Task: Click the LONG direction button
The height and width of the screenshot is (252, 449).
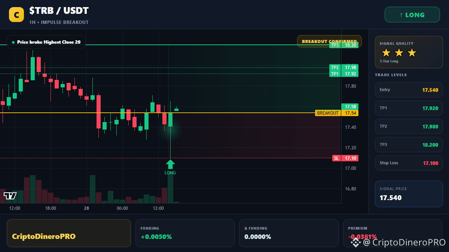Action: [412, 15]
